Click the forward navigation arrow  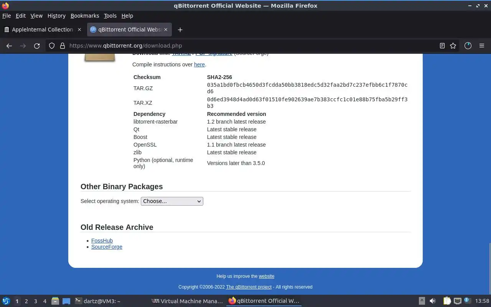[x=23, y=46]
